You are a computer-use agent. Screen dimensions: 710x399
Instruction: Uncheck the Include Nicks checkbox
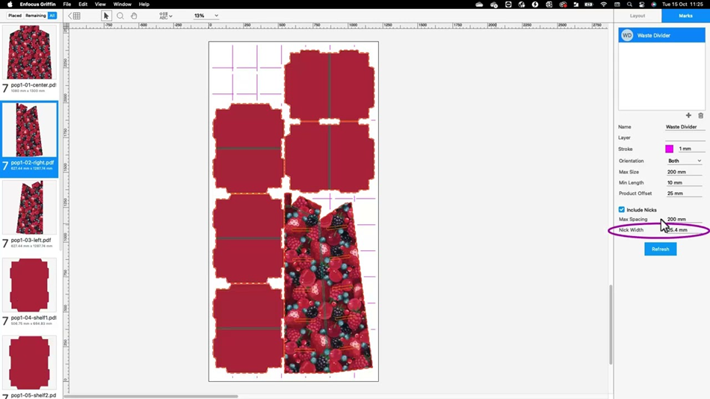[x=622, y=210]
